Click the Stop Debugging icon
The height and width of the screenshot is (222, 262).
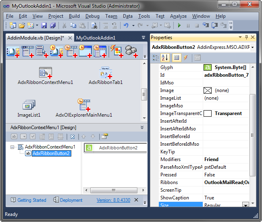(x=197, y=25)
